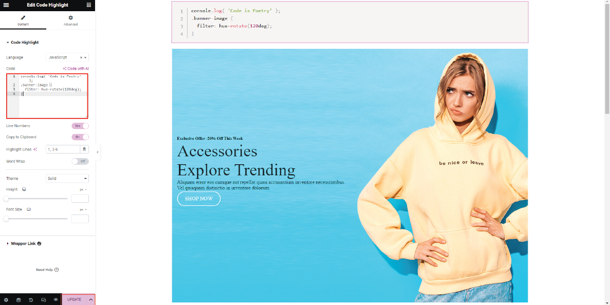Click the banner paragraph starting 'Aliquam error'

[261, 185]
